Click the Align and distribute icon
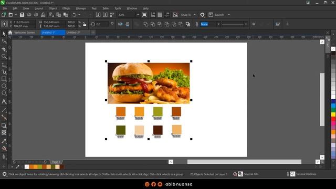Viewport: 336px width, 189px height. coord(278,24)
